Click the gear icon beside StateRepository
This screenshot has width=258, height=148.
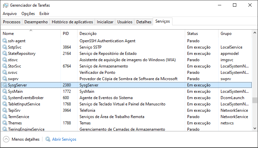pos(5,53)
